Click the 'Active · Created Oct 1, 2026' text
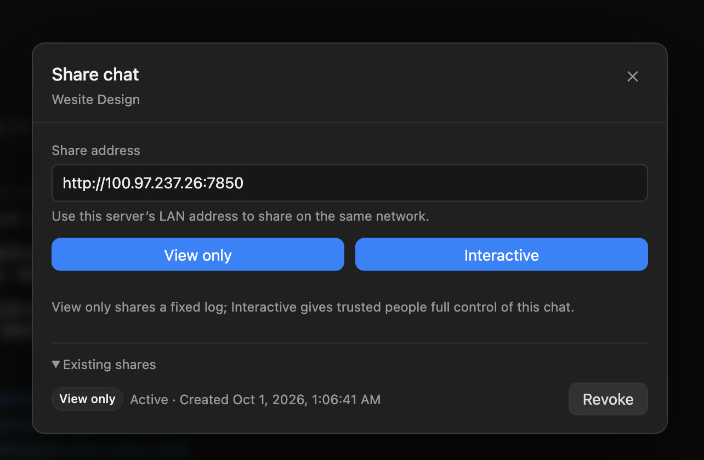Screen dimensions: 704x460 (x=256, y=400)
